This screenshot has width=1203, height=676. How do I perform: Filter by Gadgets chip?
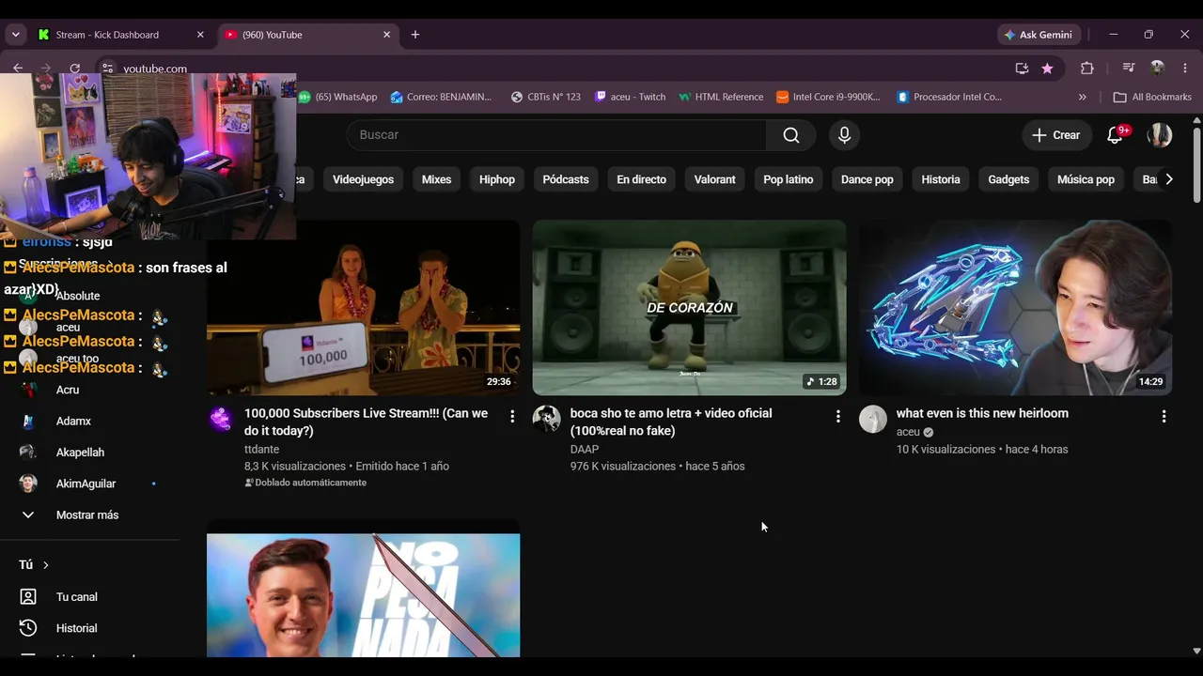coord(1008,179)
